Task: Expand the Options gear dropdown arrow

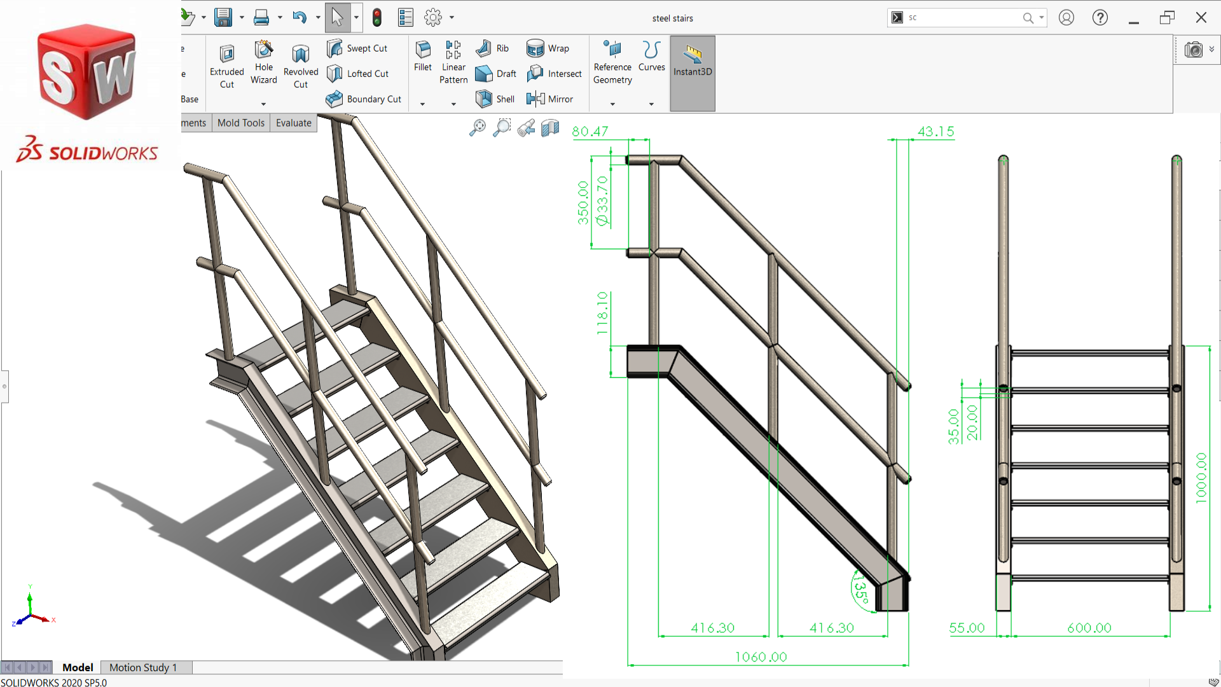Action: pos(452,17)
